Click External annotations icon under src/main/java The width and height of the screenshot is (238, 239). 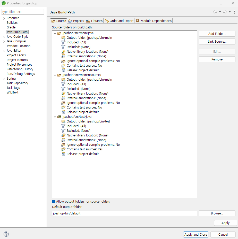tap(63, 56)
